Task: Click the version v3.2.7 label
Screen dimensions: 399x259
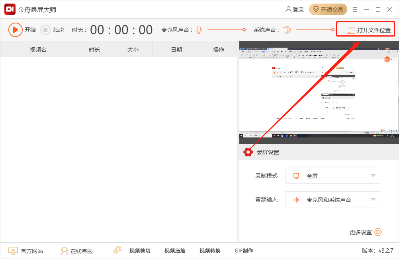Action: click(x=377, y=251)
